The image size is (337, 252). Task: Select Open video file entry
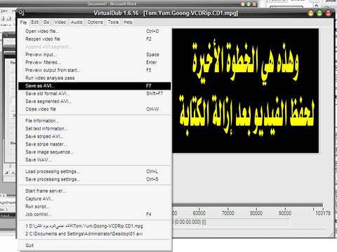click(95, 31)
